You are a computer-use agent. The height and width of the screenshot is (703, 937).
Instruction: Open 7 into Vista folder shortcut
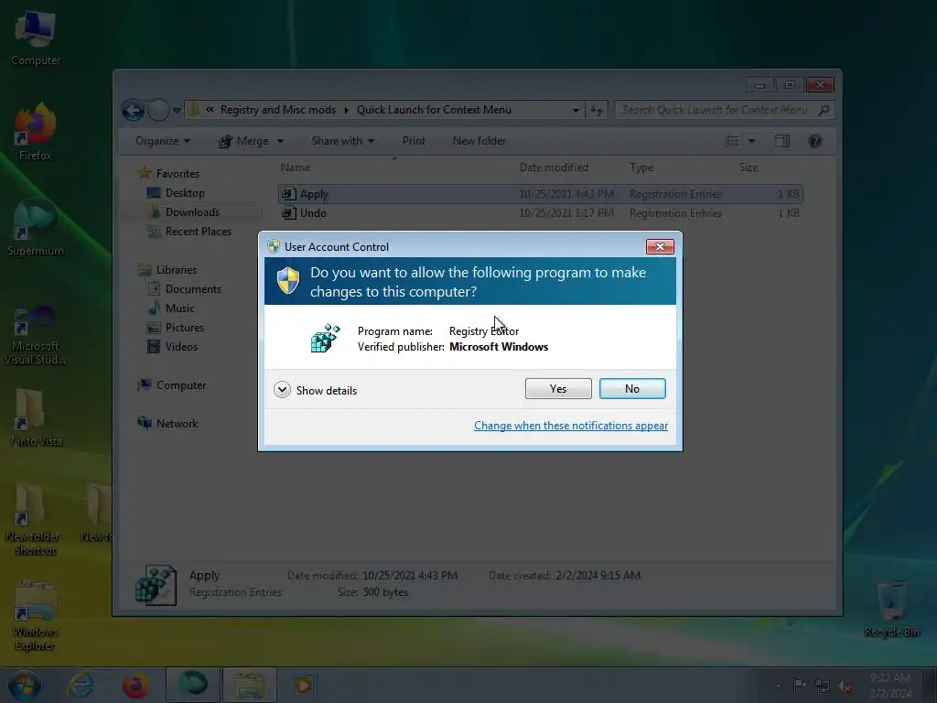coord(36,417)
